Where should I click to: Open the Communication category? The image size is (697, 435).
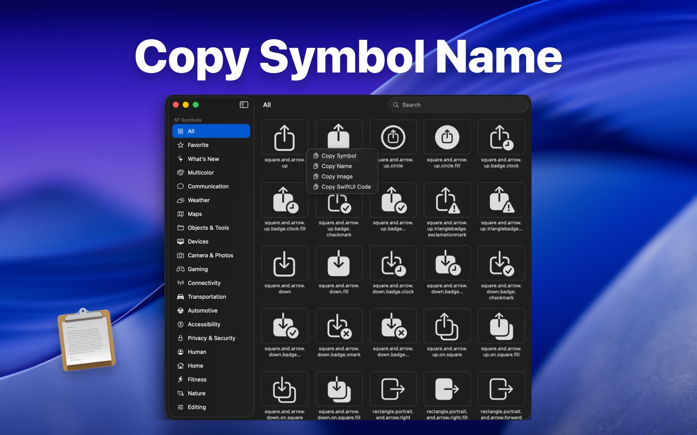(x=211, y=186)
